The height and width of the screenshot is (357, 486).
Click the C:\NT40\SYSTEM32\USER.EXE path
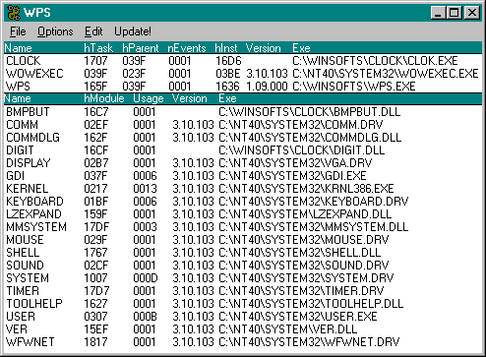(x=298, y=317)
